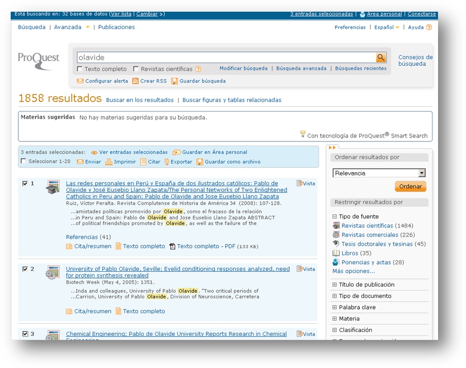
Task: Click the Libros book icon in filters
Action: pos(336,253)
